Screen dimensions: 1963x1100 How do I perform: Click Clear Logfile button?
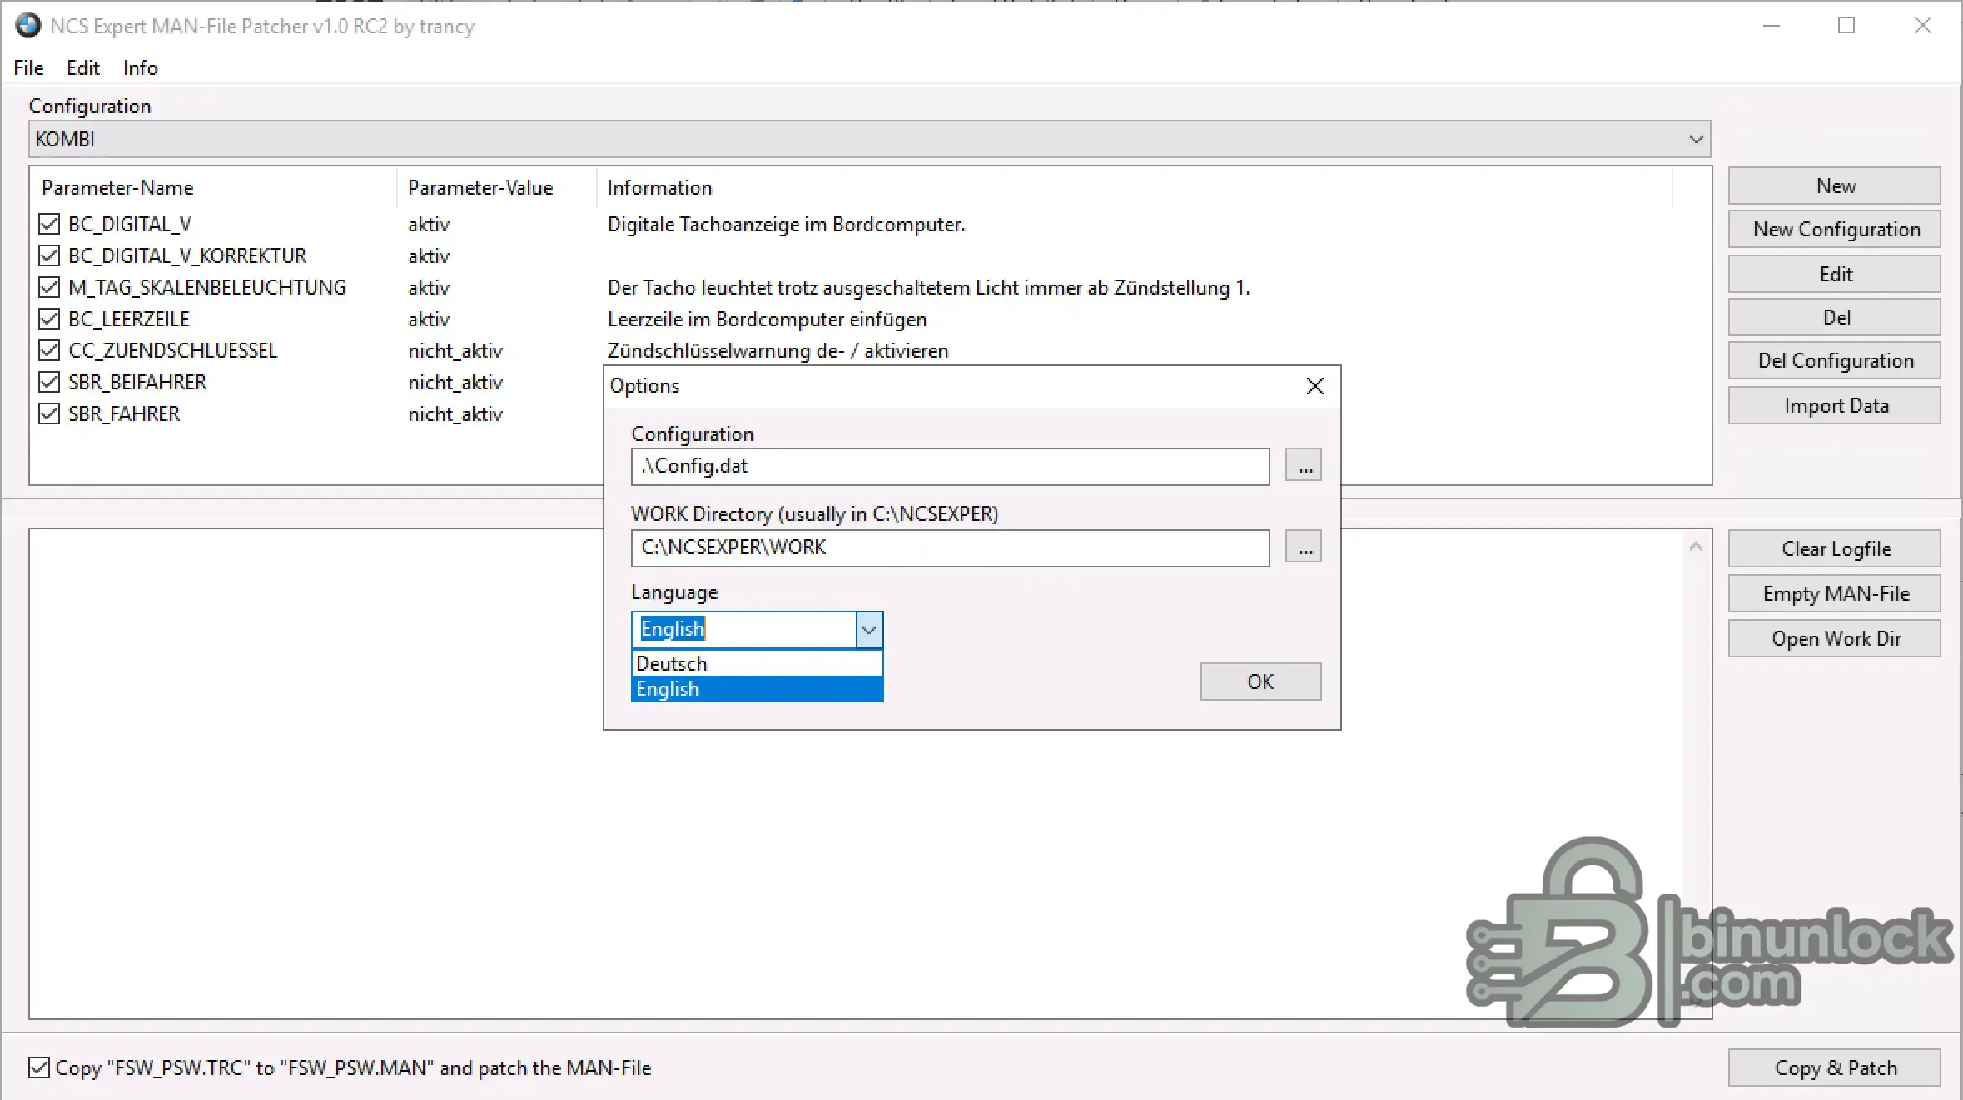click(1835, 548)
